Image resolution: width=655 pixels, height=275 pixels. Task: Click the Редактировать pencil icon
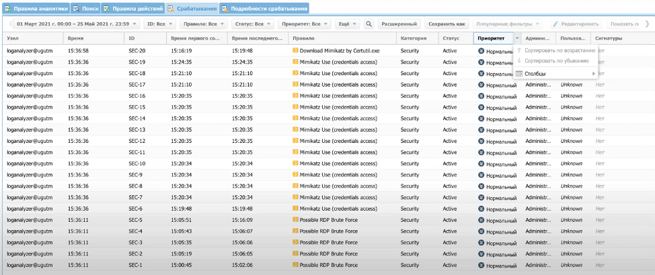pos(556,24)
